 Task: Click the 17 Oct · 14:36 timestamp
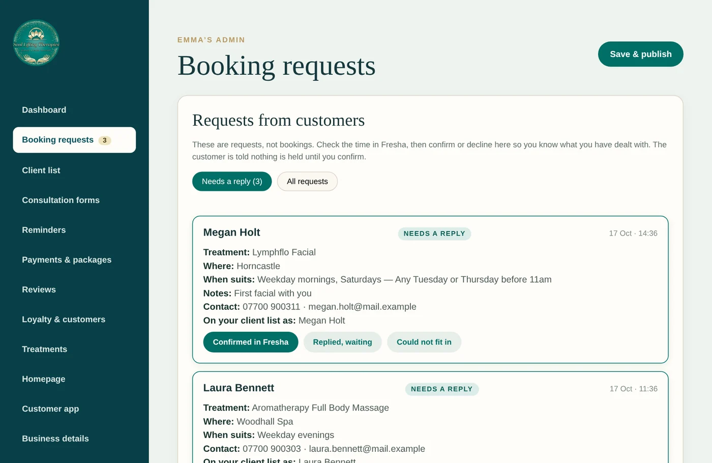point(633,234)
